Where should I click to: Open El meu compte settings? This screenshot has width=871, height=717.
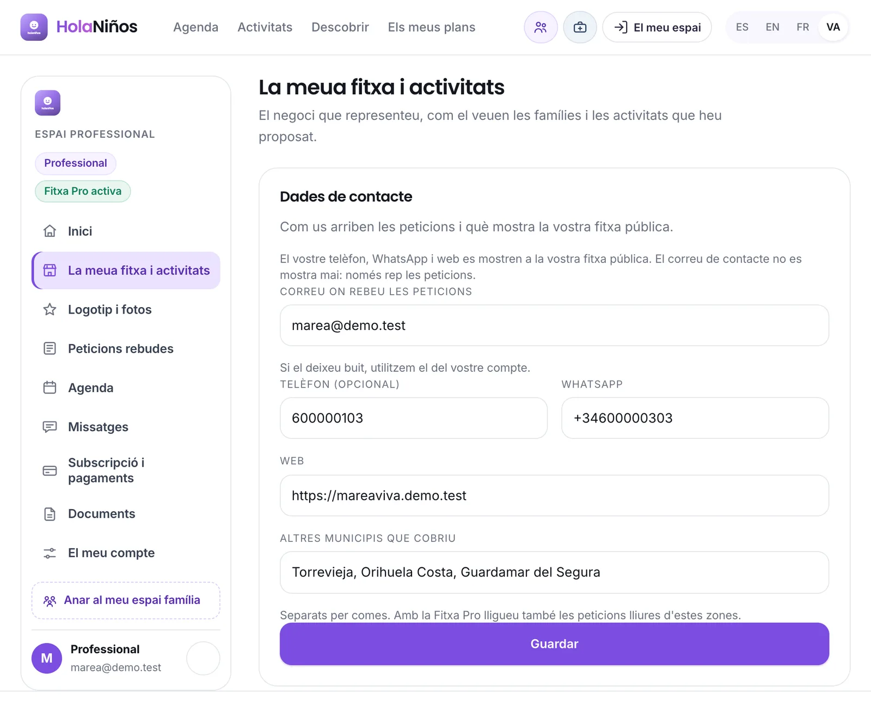[126, 553]
